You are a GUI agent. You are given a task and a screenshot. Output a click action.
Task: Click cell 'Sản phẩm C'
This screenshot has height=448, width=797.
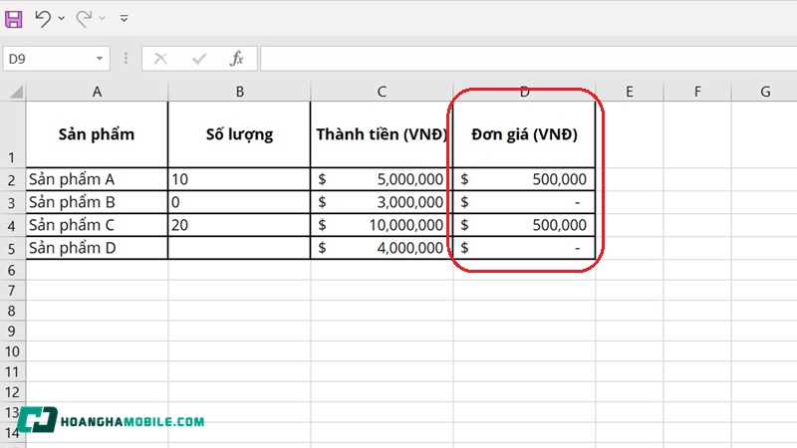pos(97,225)
